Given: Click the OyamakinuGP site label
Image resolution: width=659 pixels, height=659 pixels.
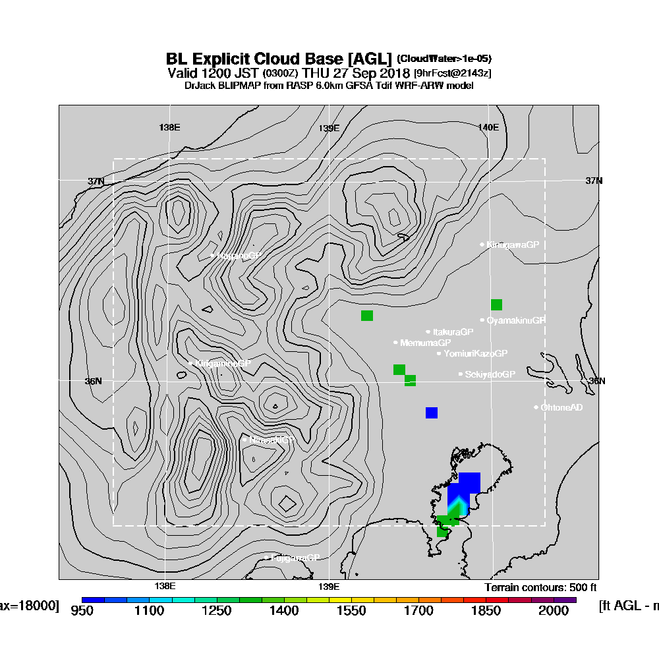Looking at the screenshot, I should coord(516,320).
